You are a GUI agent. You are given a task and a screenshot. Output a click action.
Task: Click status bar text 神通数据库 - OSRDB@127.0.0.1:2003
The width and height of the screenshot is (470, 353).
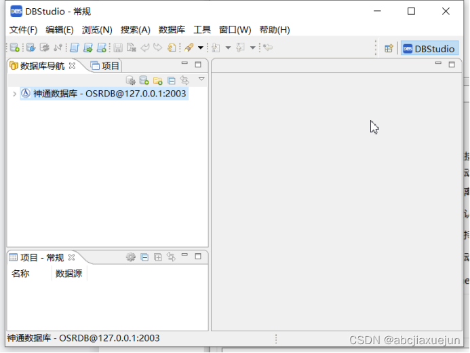pyautogui.click(x=83, y=338)
